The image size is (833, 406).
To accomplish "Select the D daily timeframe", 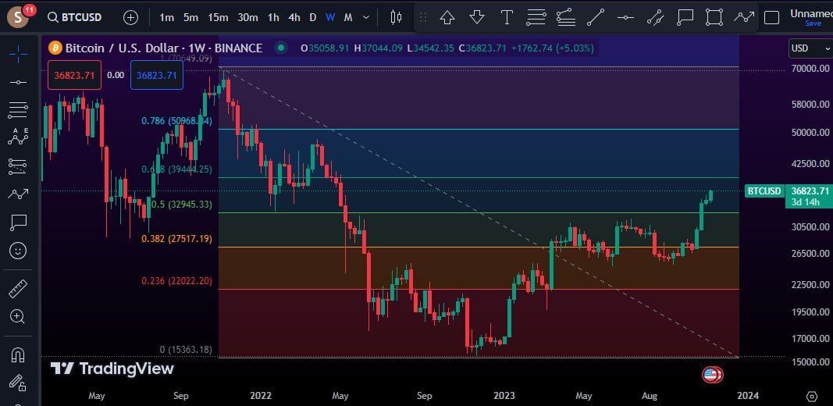I will tap(312, 17).
